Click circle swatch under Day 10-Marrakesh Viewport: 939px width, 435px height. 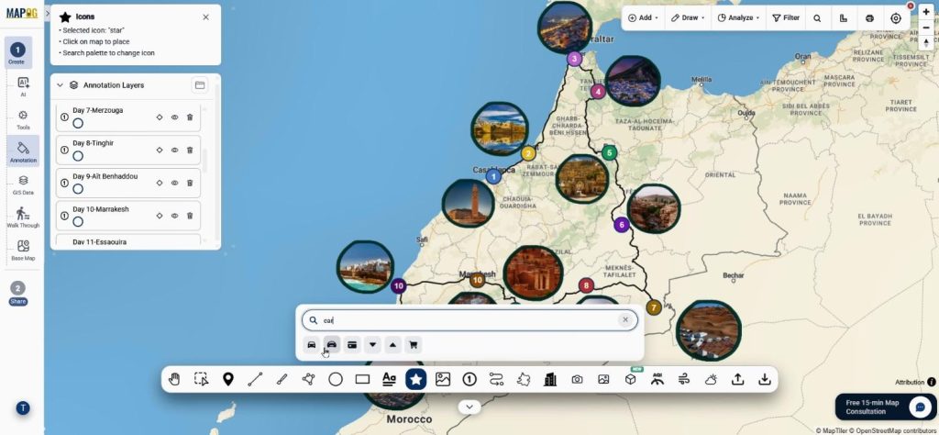pyautogui.click(x=78, y=222)
